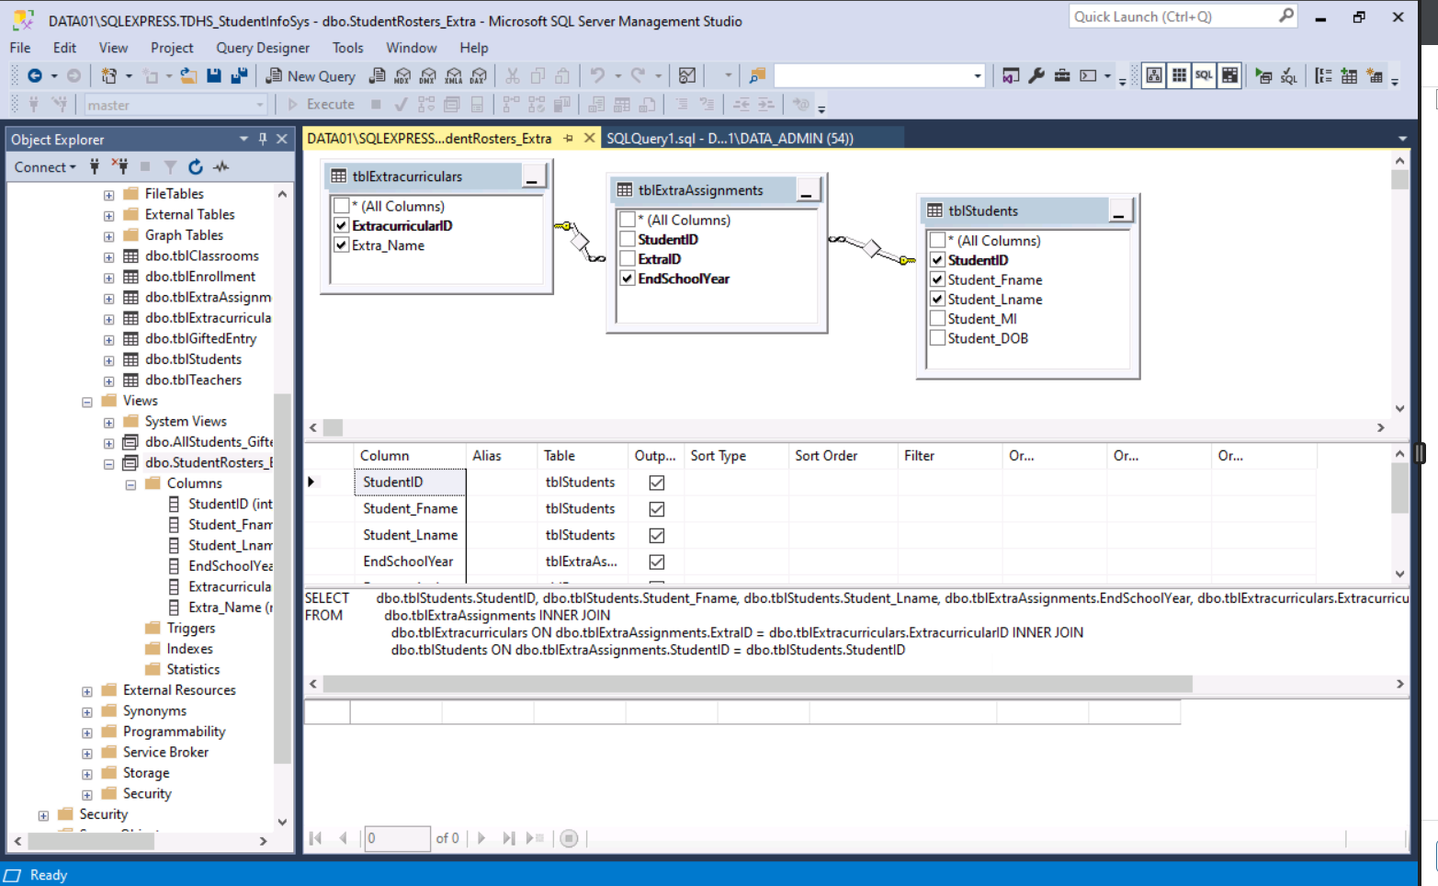1438x886 pixels.
Task: Click the Find in Files icon
Action: coord(757,76)
